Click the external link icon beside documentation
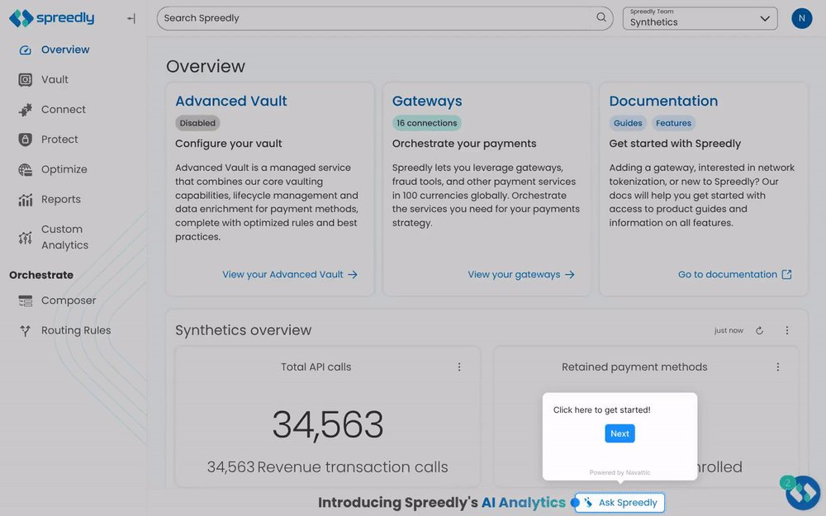Viewport: 826px width, 516px height. click(x=786, y=274)
